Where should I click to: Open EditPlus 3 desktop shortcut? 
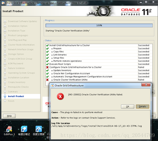coord(9,131)
